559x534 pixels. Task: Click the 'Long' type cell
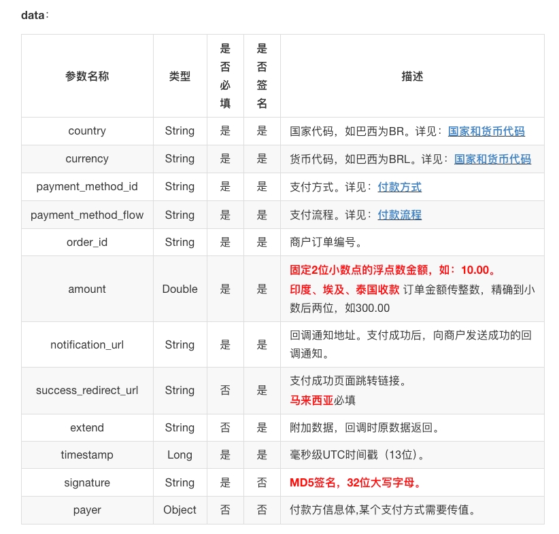tap(180, 455)
